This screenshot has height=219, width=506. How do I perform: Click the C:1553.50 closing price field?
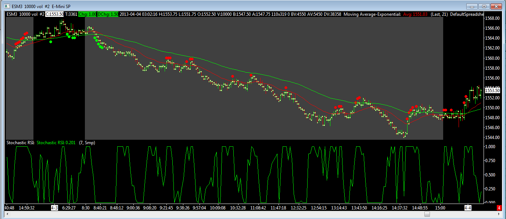pyautogui.click(x=55, y=14)
